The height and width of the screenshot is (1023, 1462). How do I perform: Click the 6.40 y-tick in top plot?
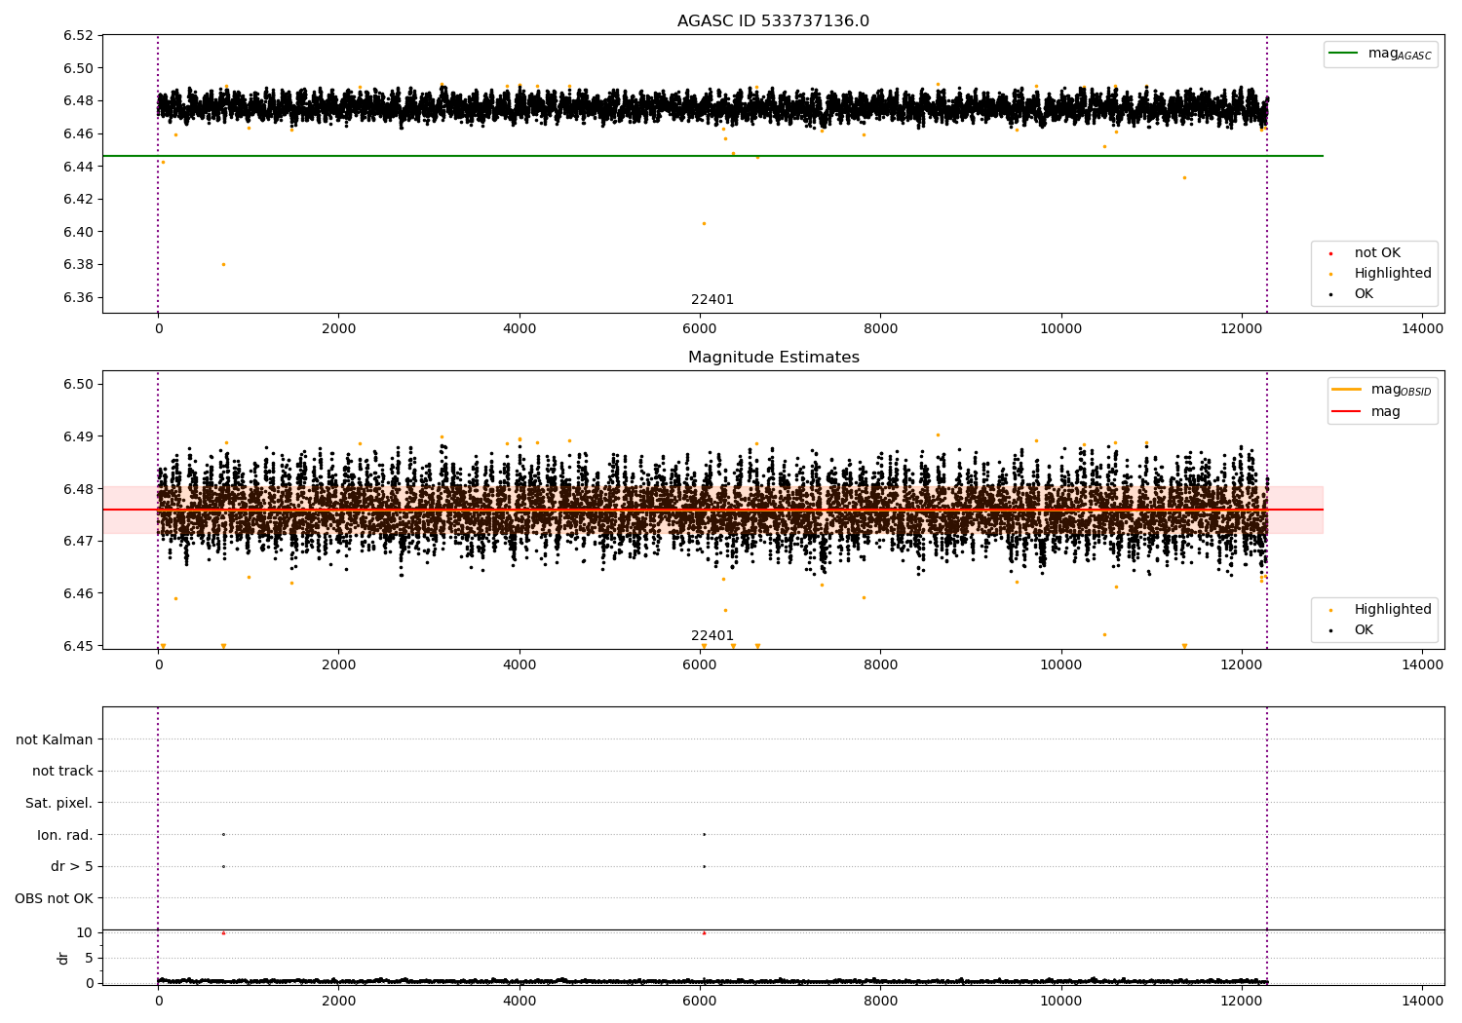[78, 232]
